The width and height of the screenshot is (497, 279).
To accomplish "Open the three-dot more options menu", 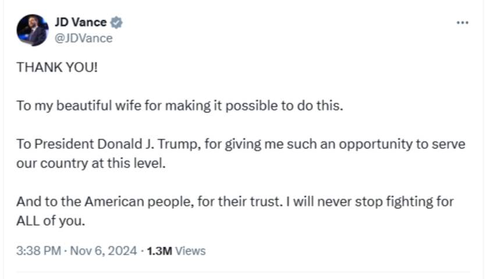I will (x=462, y=23).
